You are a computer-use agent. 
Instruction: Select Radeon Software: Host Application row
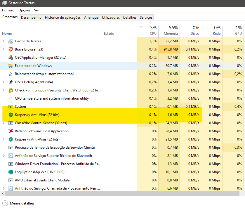(x=122, y=131)
